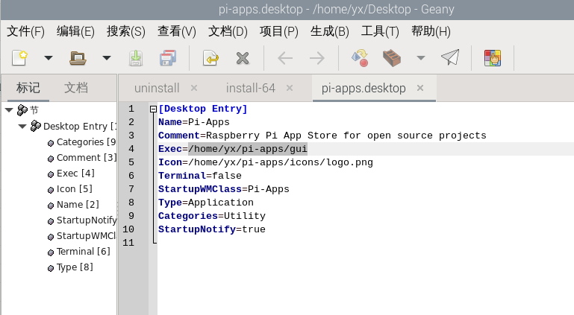Click the New file toolbar icon
The width and height of the screenshot is (574, 315).
click(x=20, y=58)
